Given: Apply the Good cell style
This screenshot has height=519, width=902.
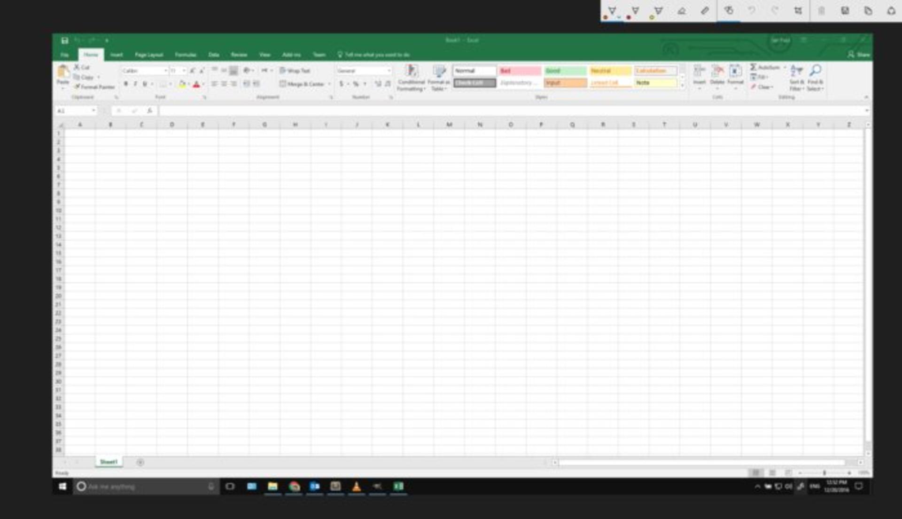Looking at the screenshot, I should 565,70.
